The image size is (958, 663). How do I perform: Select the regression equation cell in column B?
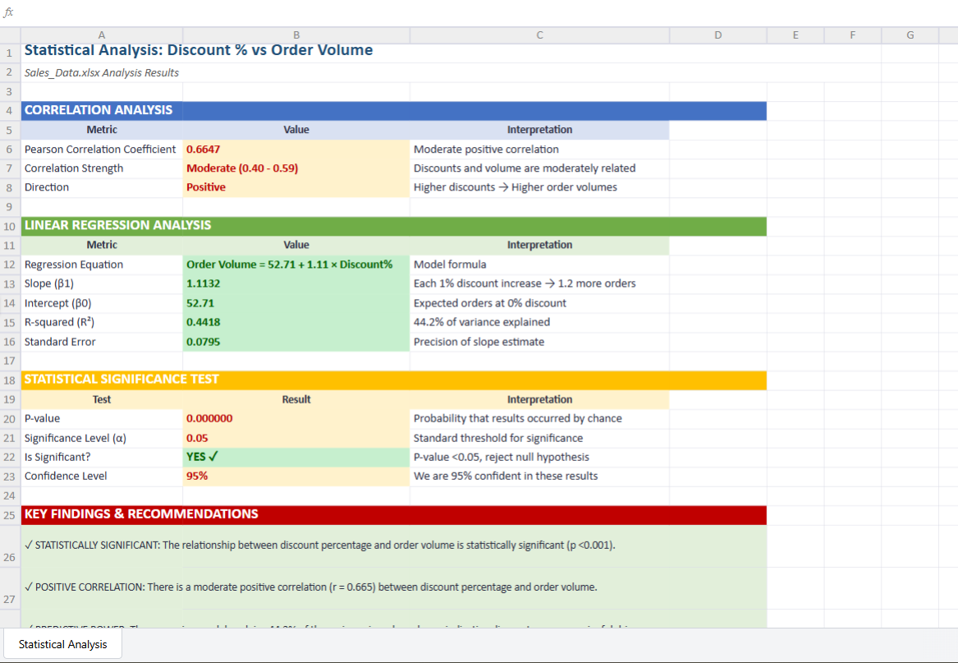coord(296,265)
